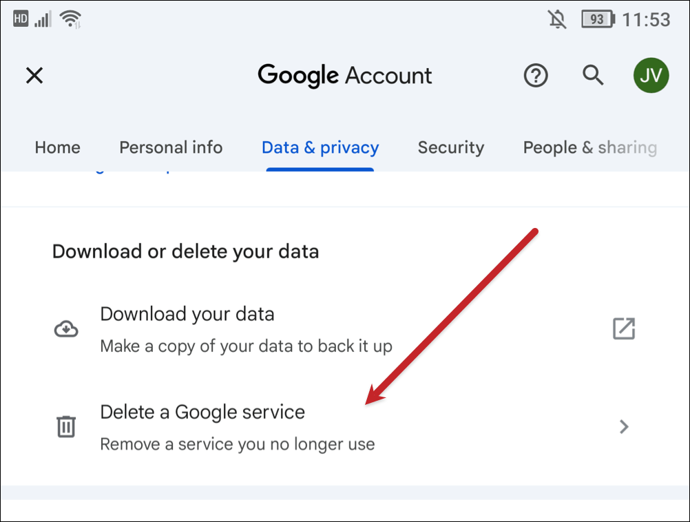The width and height of the screenshot is (690, 522).
Task: Select Delete a Google service
Action: (344, 427)
